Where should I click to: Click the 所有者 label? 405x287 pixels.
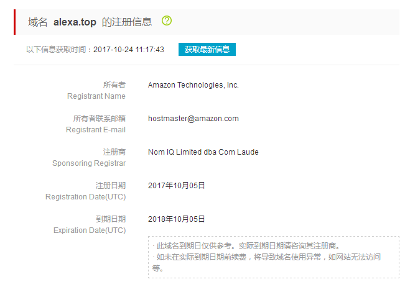pyautogui.click(x=114, y=85)
